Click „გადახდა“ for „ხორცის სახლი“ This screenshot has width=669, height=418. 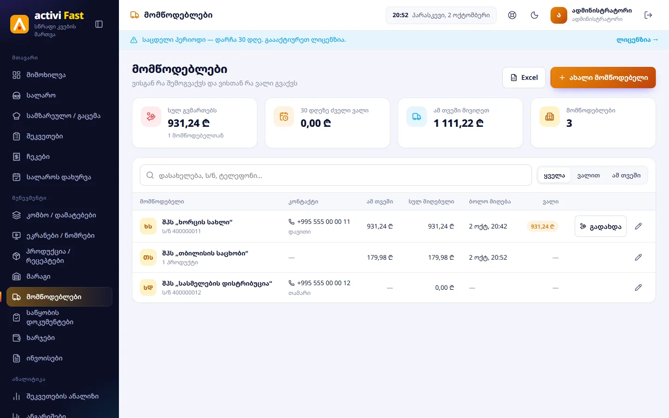pyautogui.click(x=601, y=226)
